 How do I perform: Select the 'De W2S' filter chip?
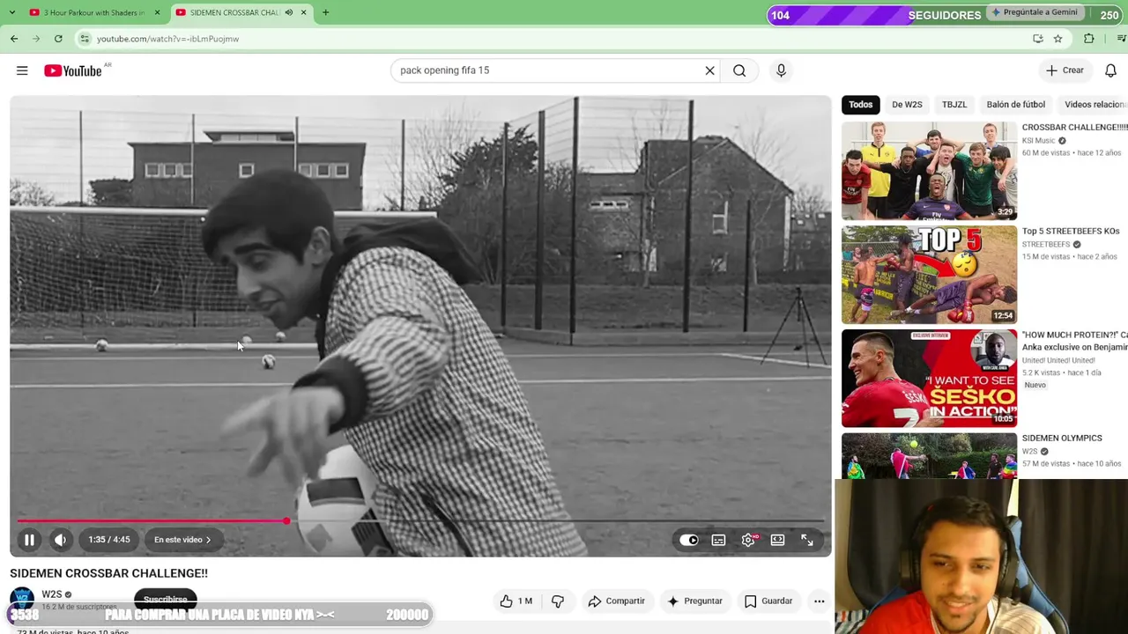(x=907, y=105)
